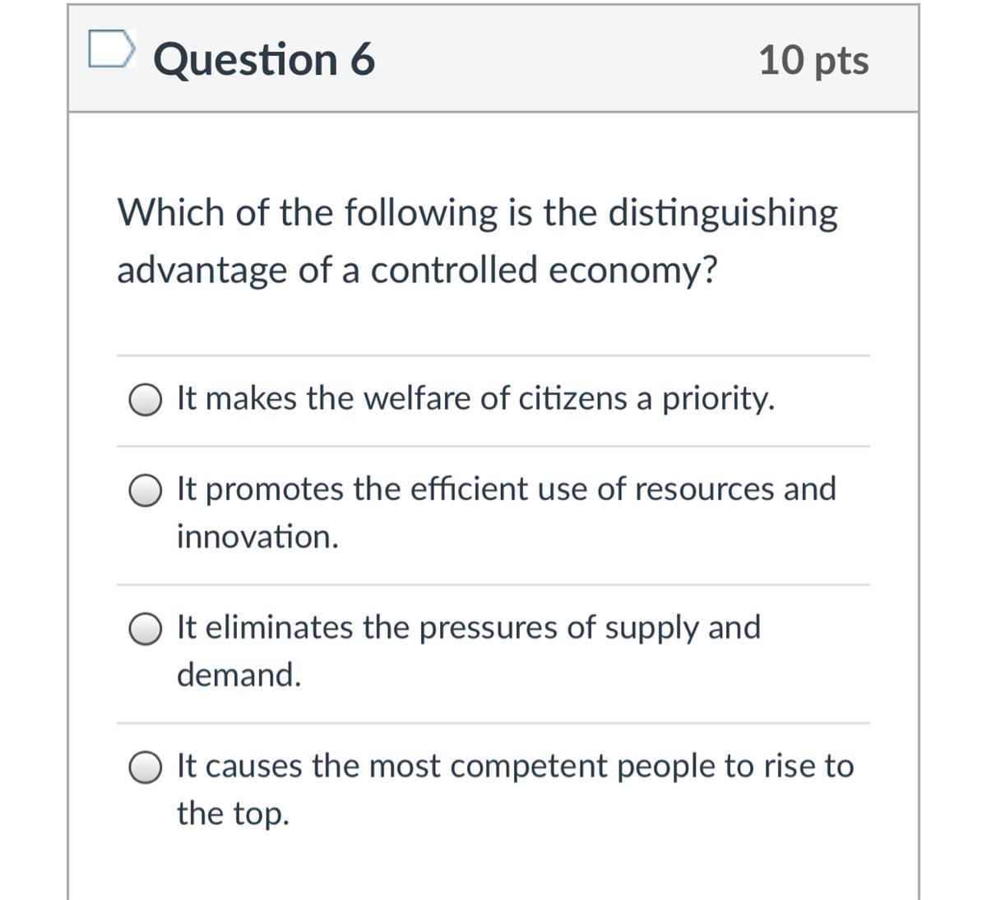The width and height of the screenshot is (987, 900).
Task: Pick radio button for most competent people
Action: pos(145,768)
